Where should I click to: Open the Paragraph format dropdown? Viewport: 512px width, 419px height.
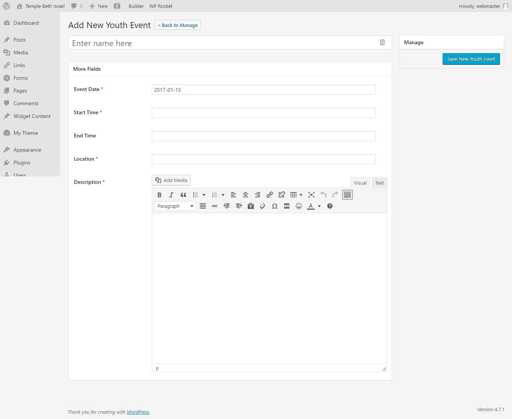(x=175, y=206)
